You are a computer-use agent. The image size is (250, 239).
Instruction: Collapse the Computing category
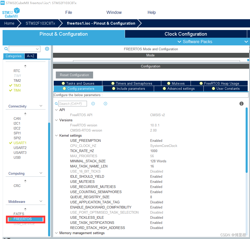[x=41, y=173]
